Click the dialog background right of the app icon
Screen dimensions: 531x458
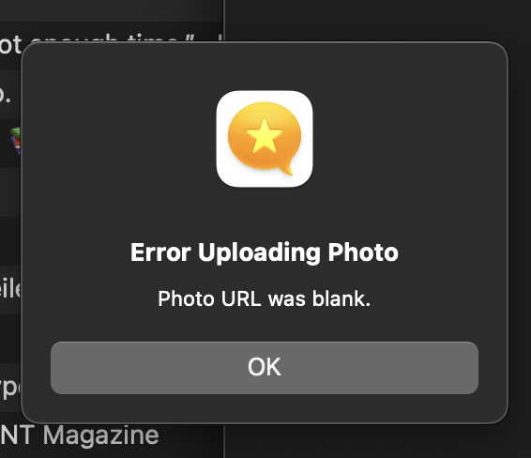410,139
